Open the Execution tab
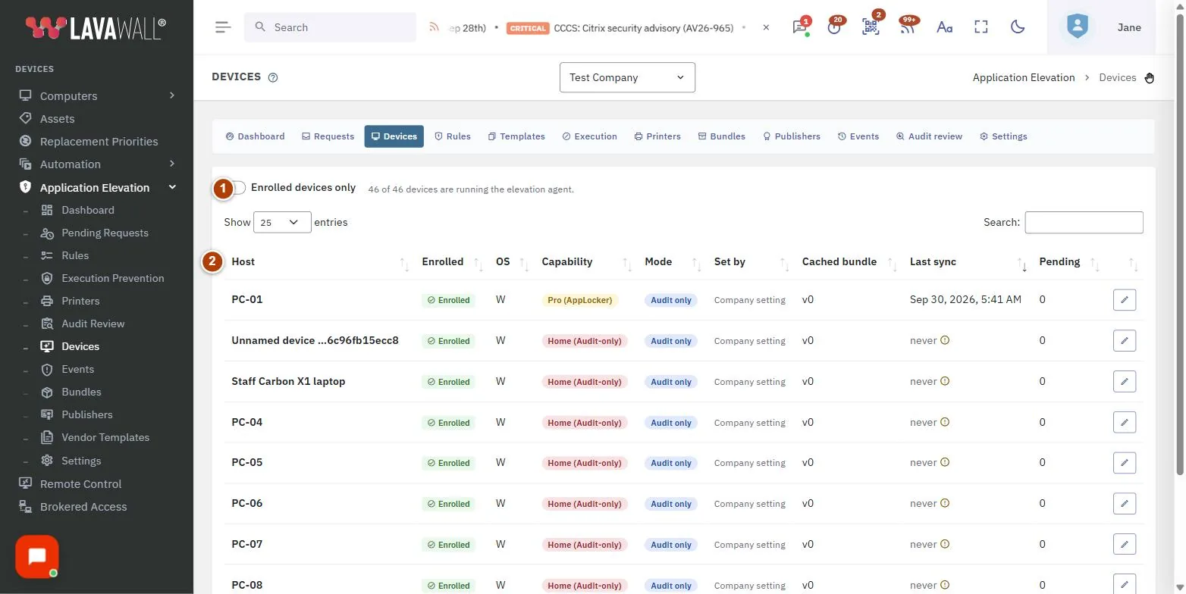The image size is (1186, 594). tap(589, 136)
